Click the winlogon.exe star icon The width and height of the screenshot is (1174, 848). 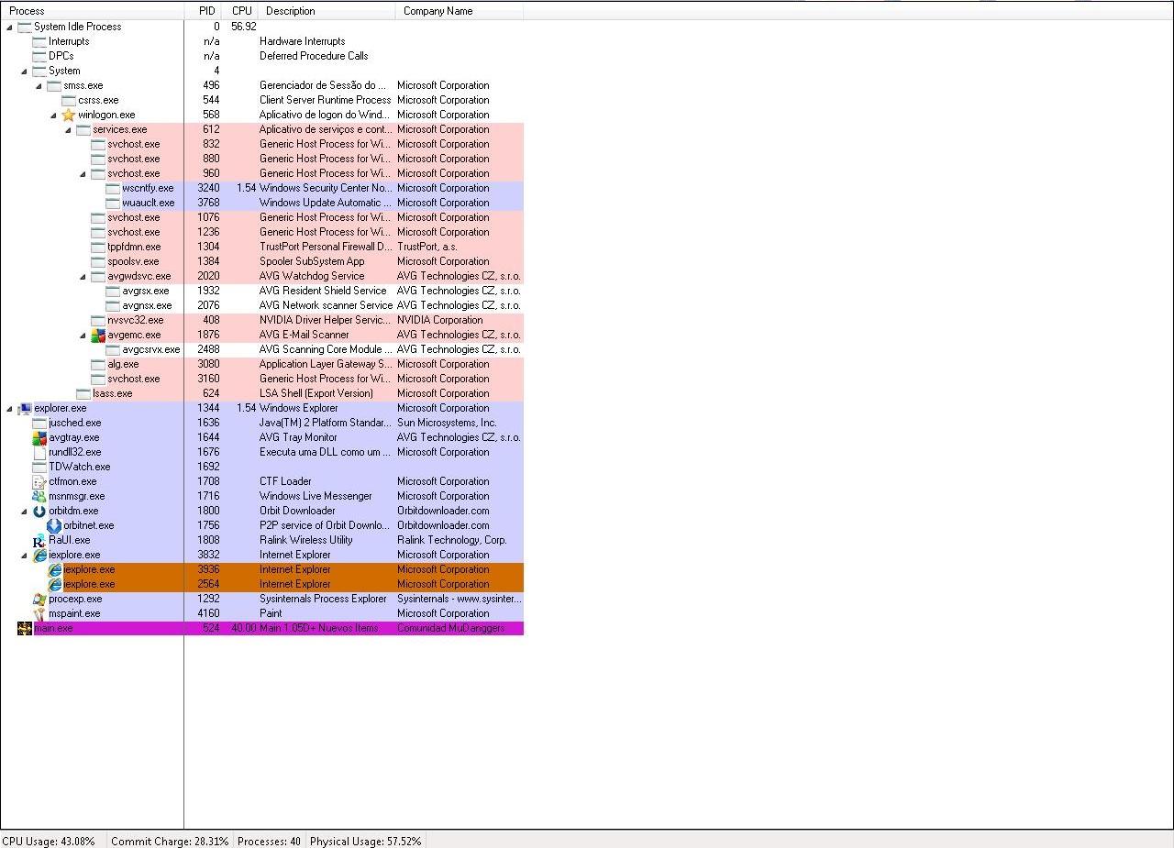click(69, 115)
